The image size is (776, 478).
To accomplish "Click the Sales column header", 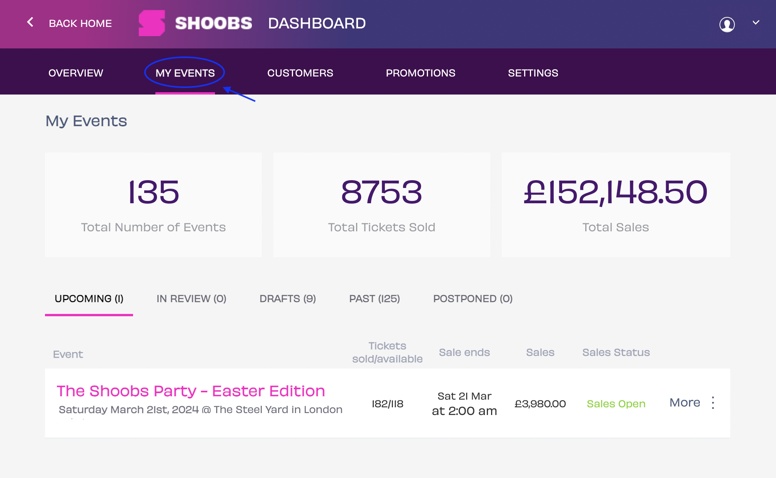I will click(540, 352).
